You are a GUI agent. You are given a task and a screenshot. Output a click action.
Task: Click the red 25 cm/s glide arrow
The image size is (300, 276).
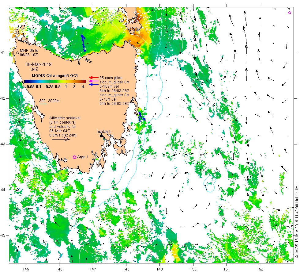point(94,78)
